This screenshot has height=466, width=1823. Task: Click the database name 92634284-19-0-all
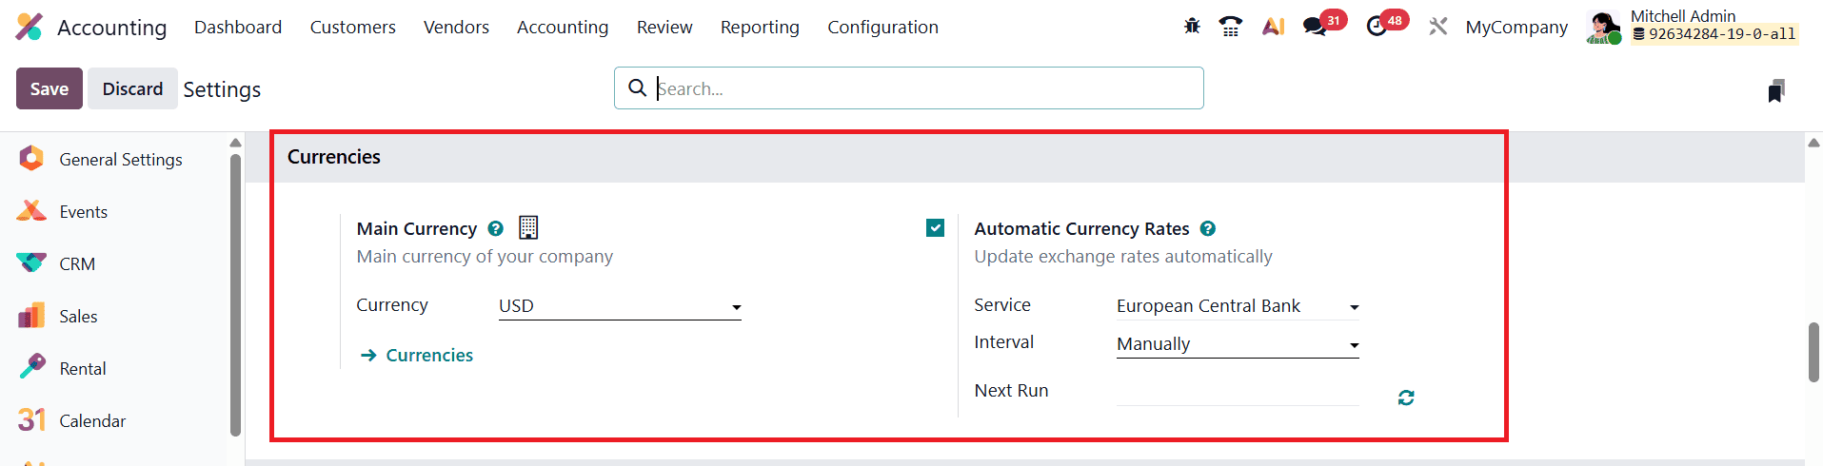pos(1721,34)
